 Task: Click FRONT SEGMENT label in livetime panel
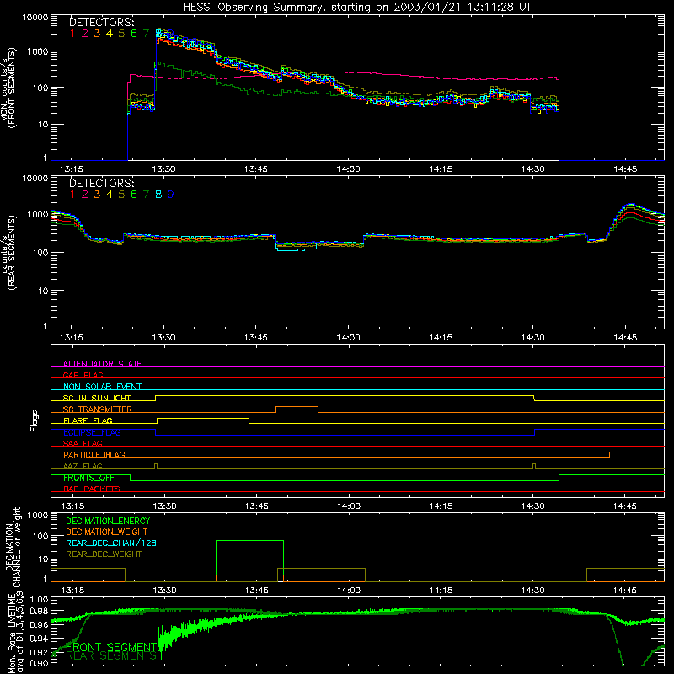tap(112, 647)
